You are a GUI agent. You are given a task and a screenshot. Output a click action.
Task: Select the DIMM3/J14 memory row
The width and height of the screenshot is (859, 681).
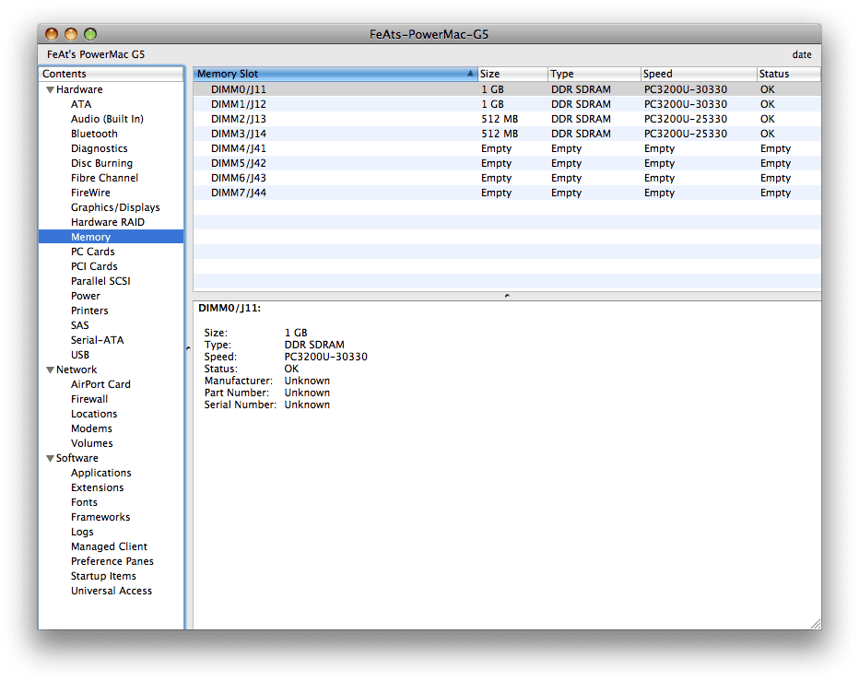tap(507, 134)
